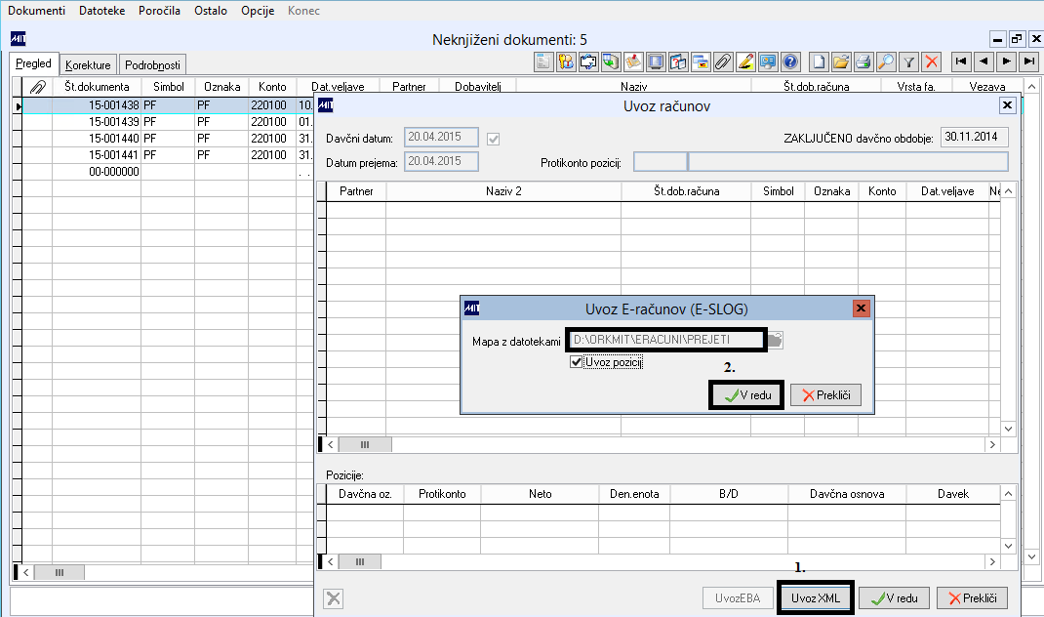Switch to the Korekture tab
The width and height of the screenshot is (1044, 617).
tap(88, 65)
